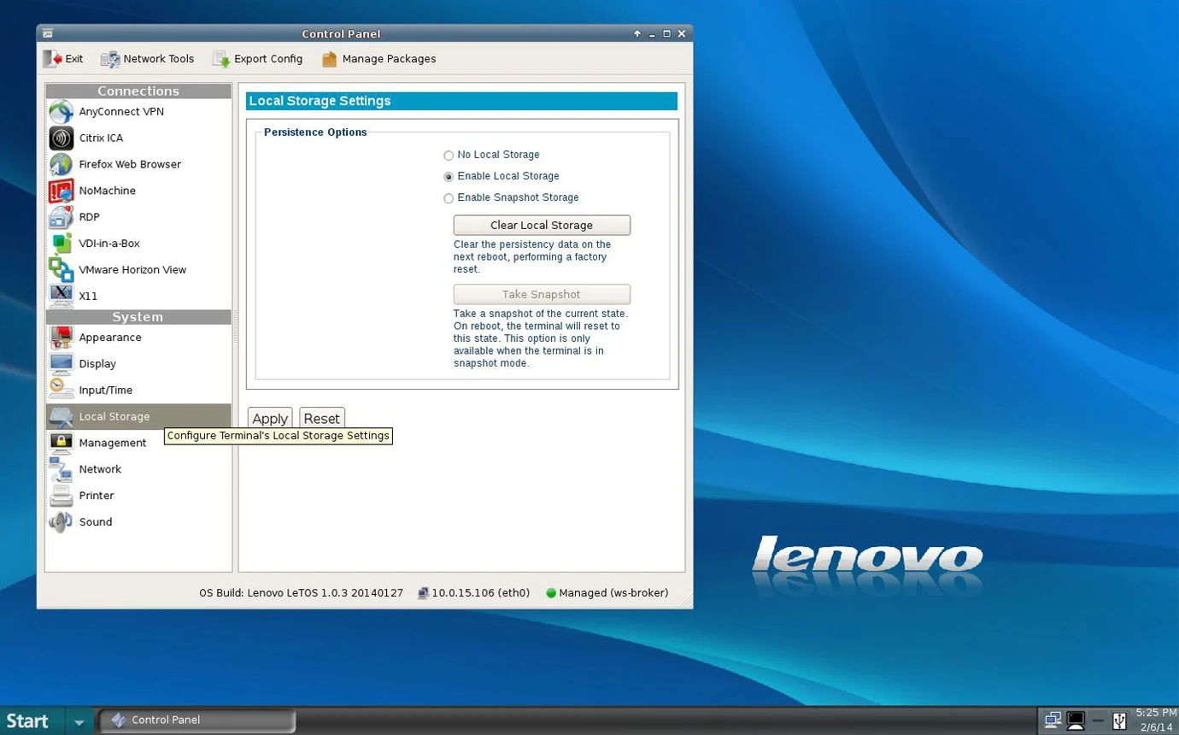Select the Citrix ICA connection icon
Viewport: 1179px width, 735px height.
tap(61, 138)
